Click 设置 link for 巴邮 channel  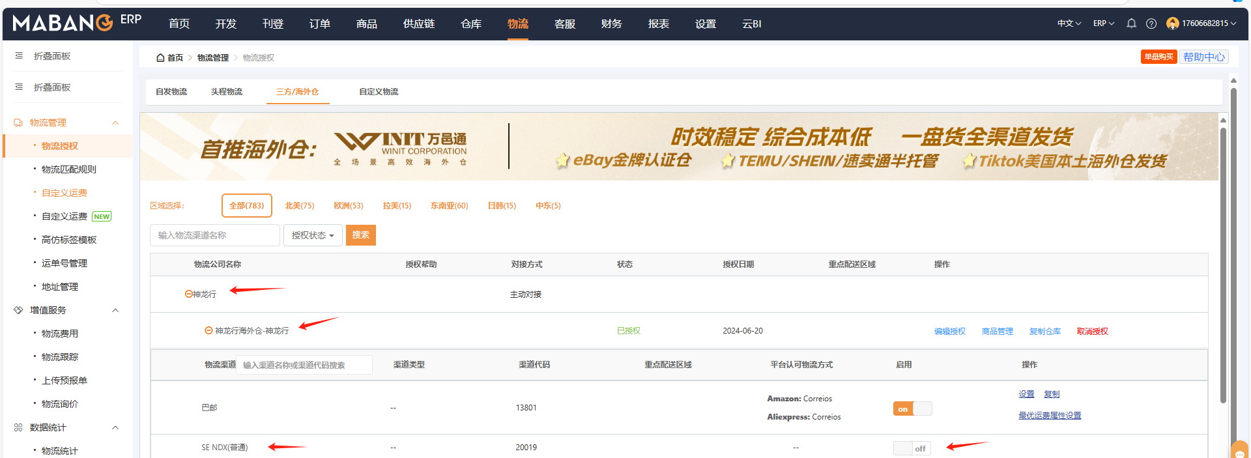(x=1027, y=394)
